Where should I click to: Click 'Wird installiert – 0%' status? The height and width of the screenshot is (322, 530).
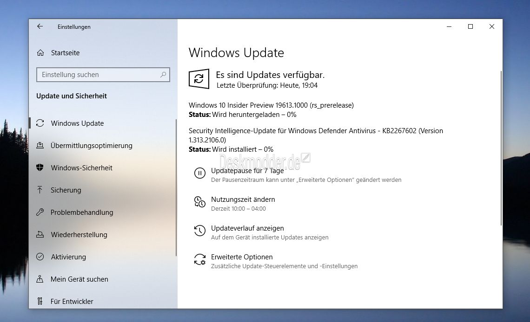243,149
